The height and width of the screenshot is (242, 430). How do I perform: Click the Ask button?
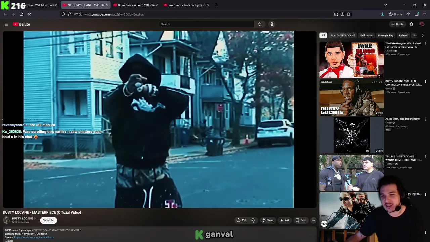(284, 220)
